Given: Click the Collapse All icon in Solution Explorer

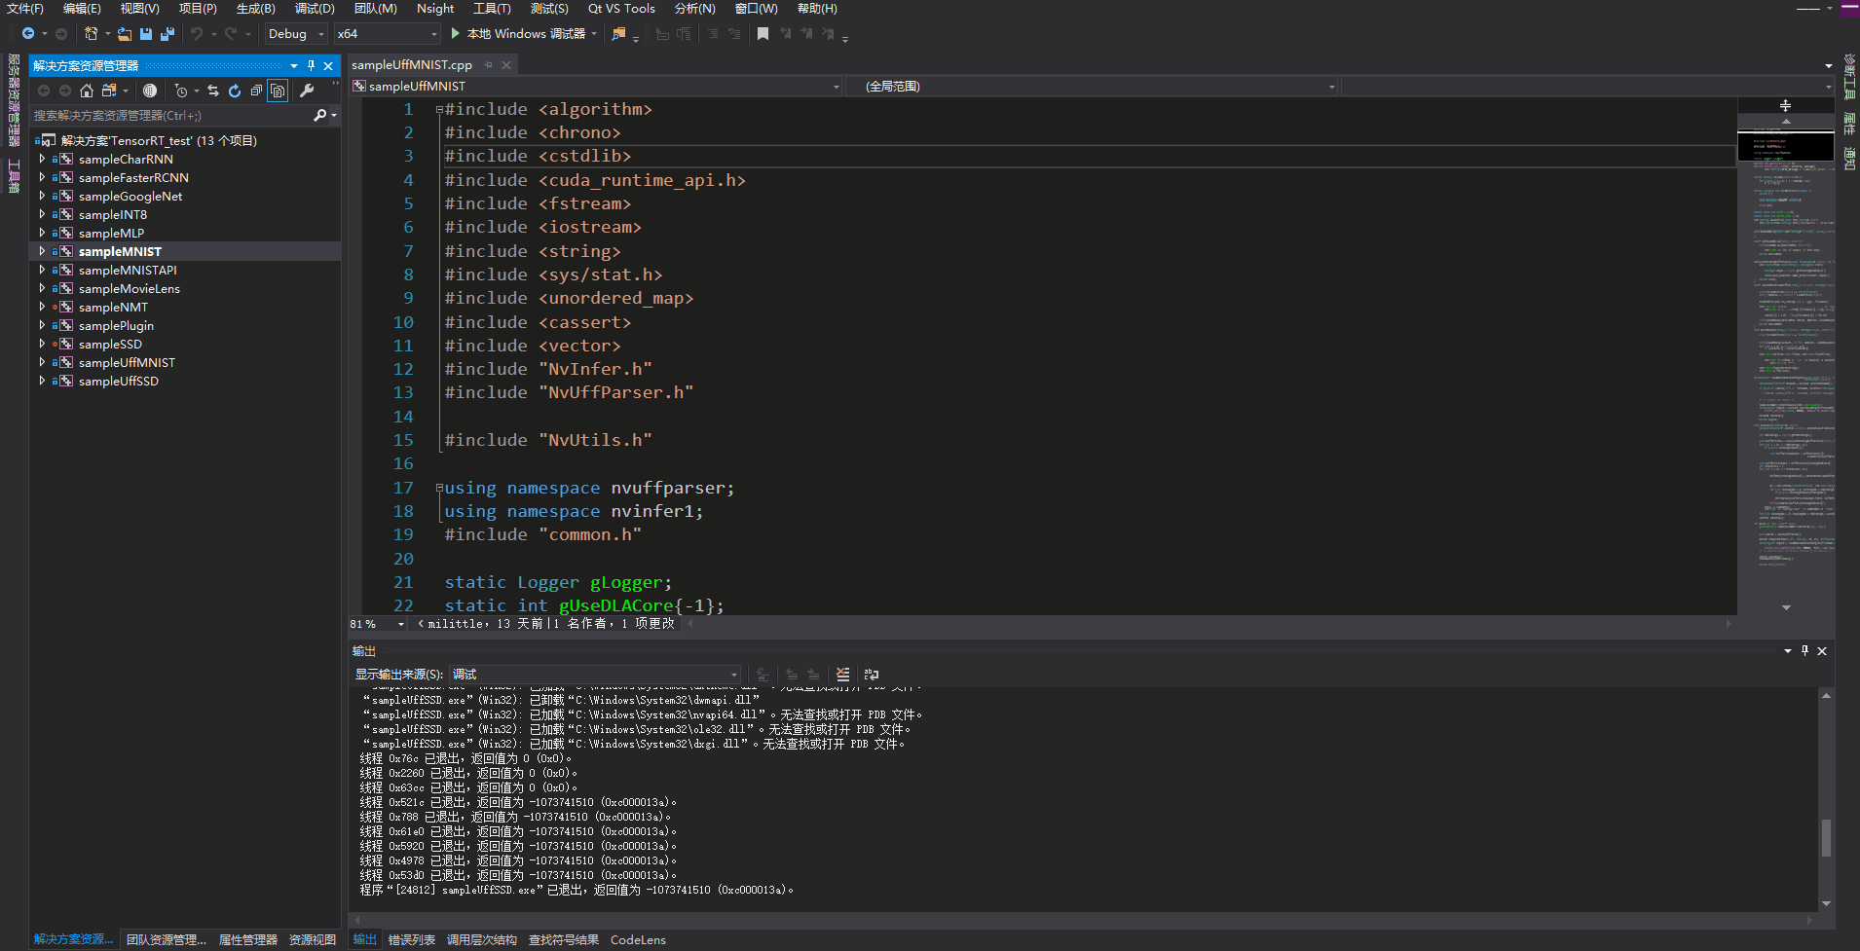Looking at the screenshot, I should 256,91.
